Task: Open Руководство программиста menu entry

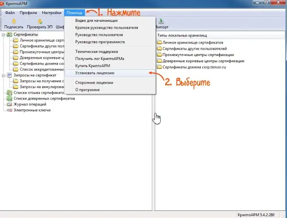Action: (x=110, y=42)
